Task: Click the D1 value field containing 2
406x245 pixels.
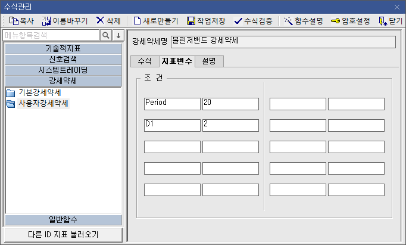Action: point(230,125)
